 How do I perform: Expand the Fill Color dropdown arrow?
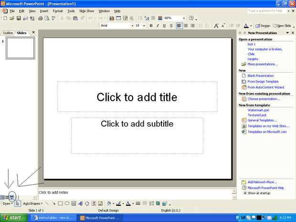point(113,203)
